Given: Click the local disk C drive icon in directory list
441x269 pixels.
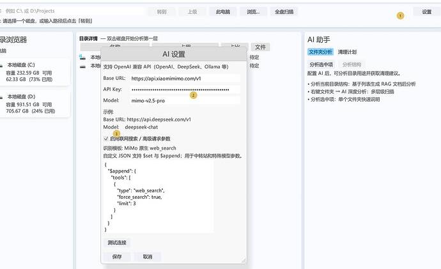Looking at the screenshot, I should pyautogui.click(x=82, y=57).
